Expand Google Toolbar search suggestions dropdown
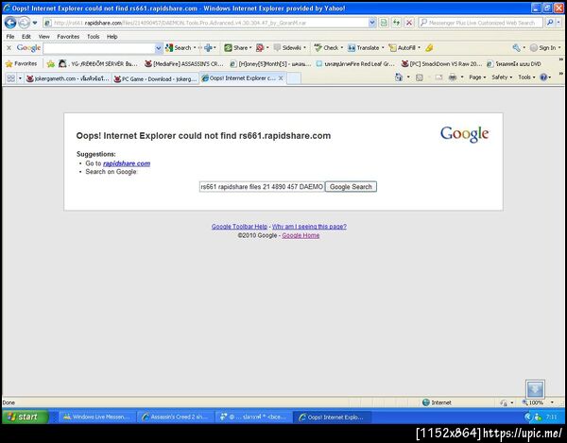The height and width of the screenshot is (443, 567). tap(159, 48)
